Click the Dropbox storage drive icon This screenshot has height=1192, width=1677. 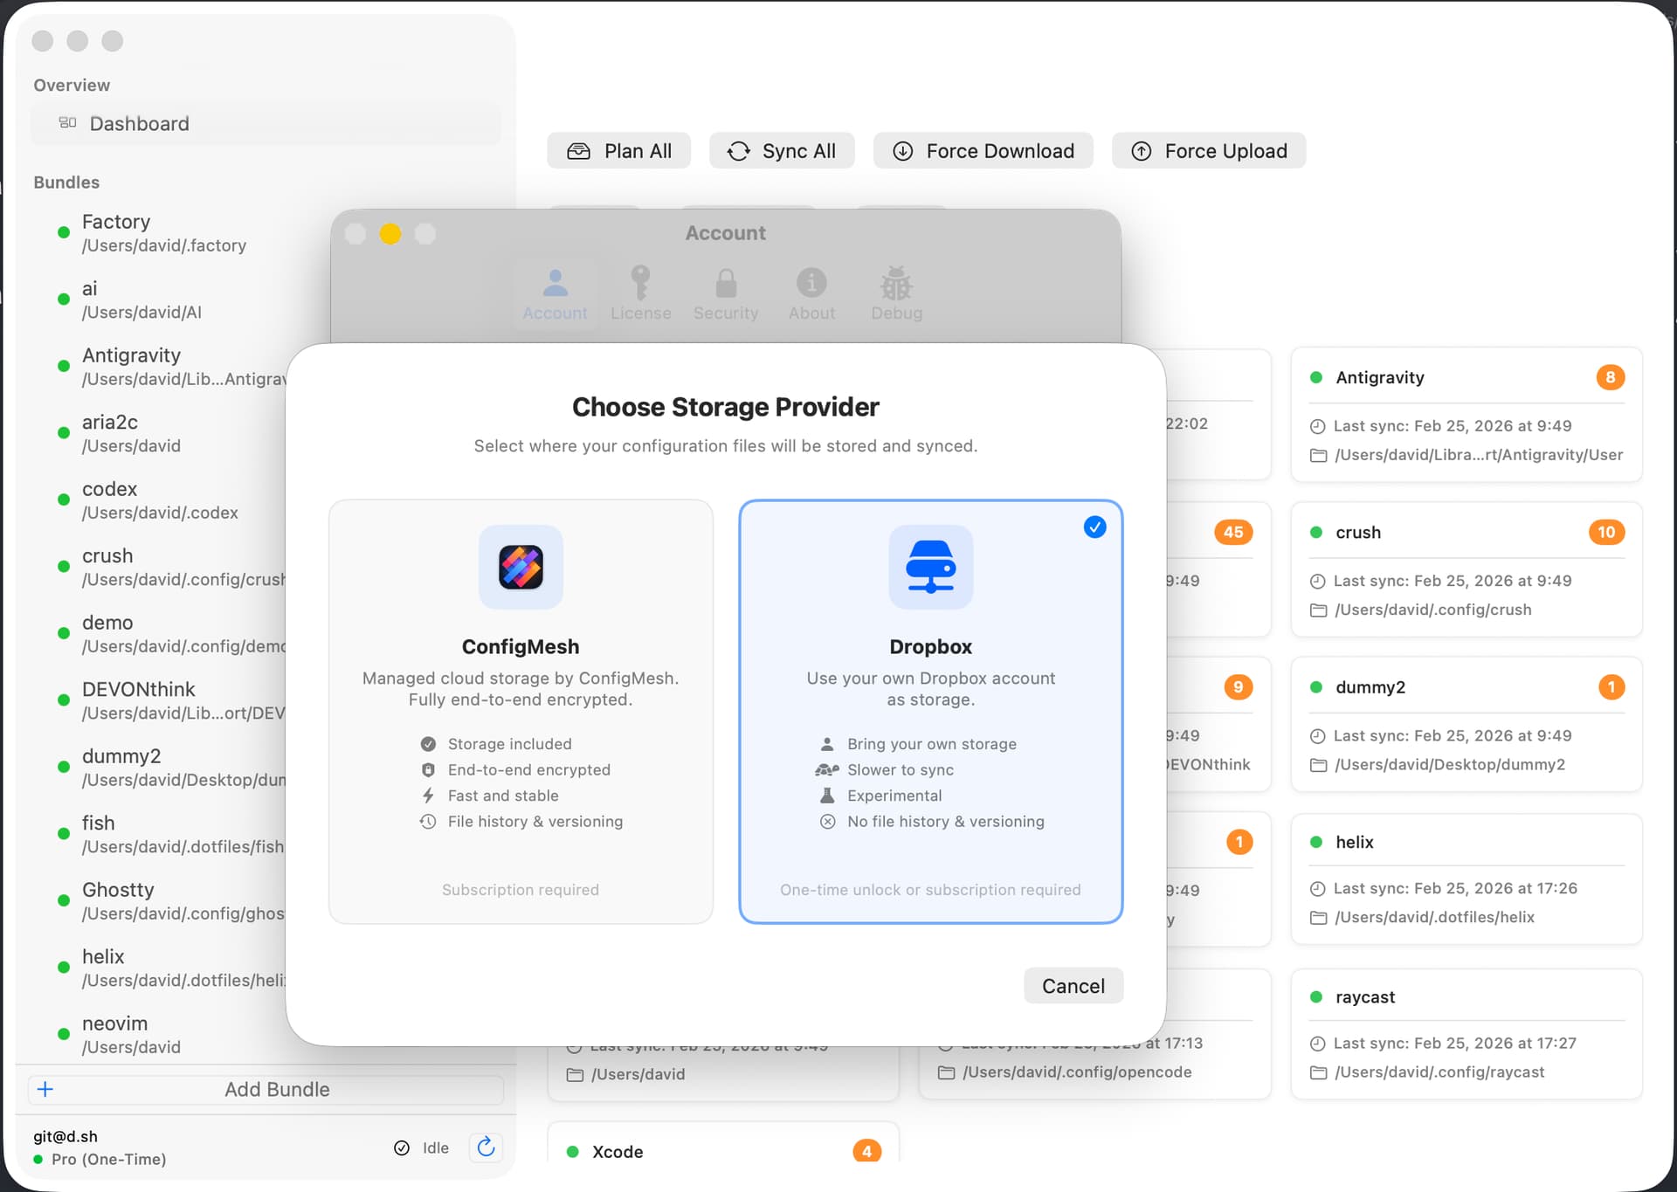[x=930, y=567]
